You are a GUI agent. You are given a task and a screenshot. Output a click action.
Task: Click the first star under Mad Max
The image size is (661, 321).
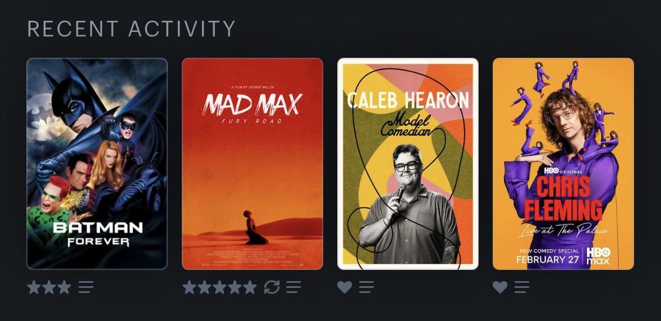[x=189, y=287]
